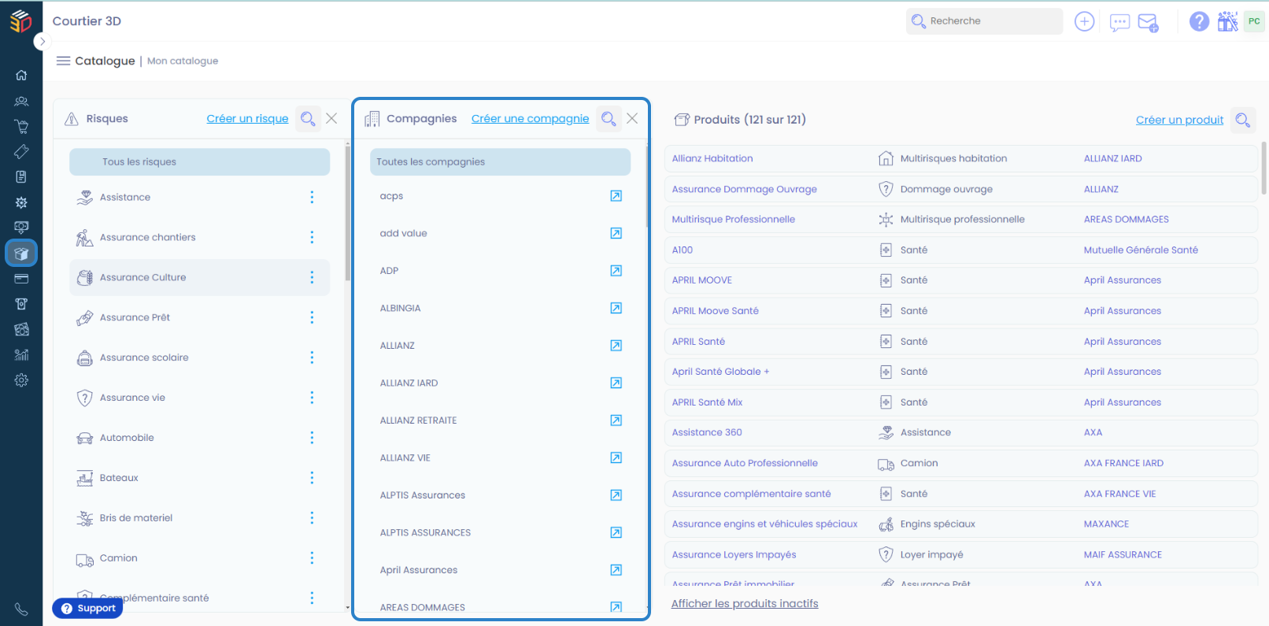Open the APRIL MOOVE product
The height and width of the screenshot is (626, 1269).
pyautogui.click(x=701, y=280)
